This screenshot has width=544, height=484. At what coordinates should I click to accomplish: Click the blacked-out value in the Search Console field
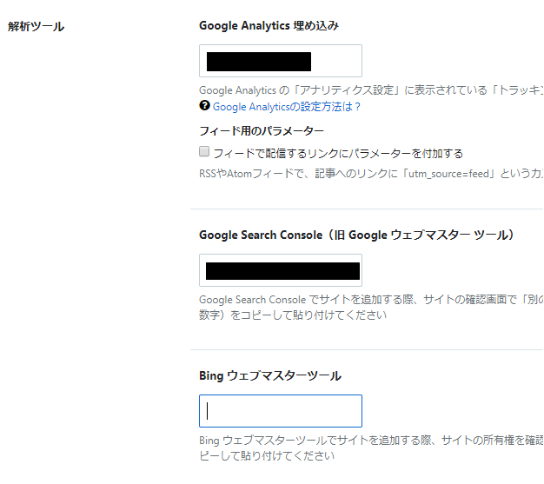click(282, 271)
